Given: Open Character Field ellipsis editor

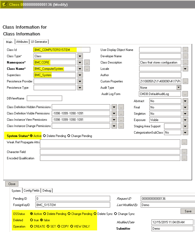Looking at the screenshot, I should (184, 152).
